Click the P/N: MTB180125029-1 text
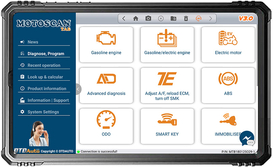This screenshot has width=273, height=167. pos(238,152)
